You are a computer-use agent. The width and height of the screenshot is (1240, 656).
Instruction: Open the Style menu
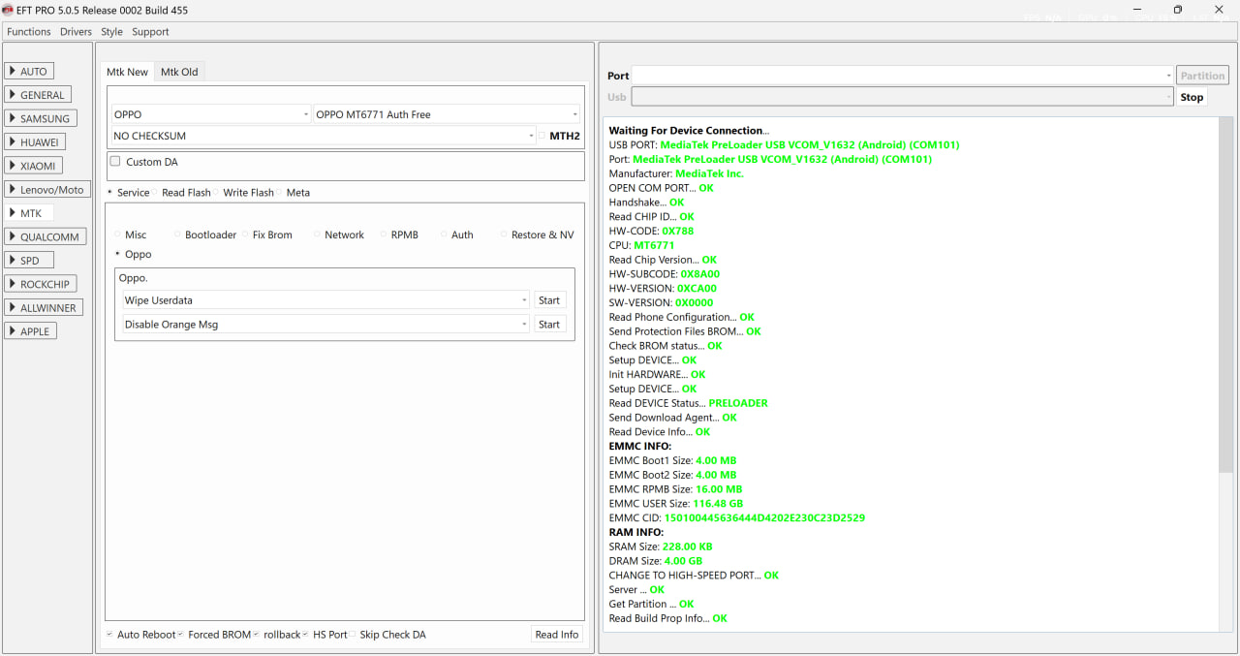(x=112, y=32)
